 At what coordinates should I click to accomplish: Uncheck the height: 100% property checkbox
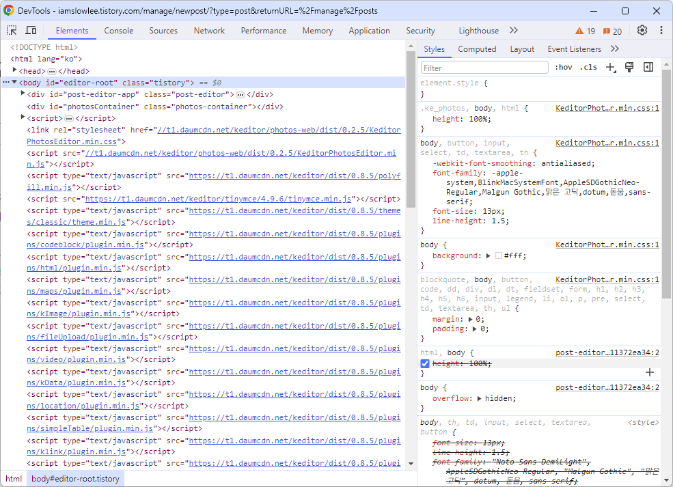(x=425, y=364)
